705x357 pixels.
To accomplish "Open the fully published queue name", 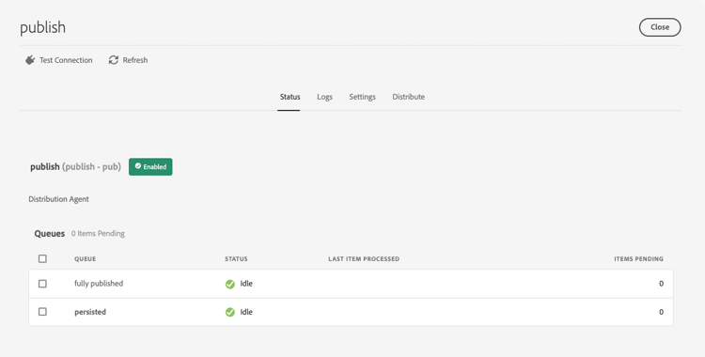I will (x=99, y=284).
